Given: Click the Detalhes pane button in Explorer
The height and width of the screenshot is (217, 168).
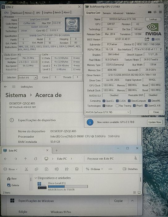Looking at the screenshot, I should 130,169.
